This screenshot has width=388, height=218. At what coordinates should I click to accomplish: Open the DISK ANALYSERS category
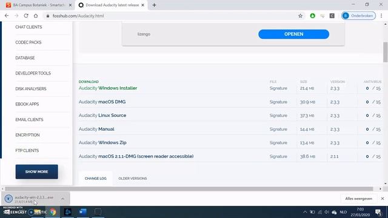click(x=31, y=89)
